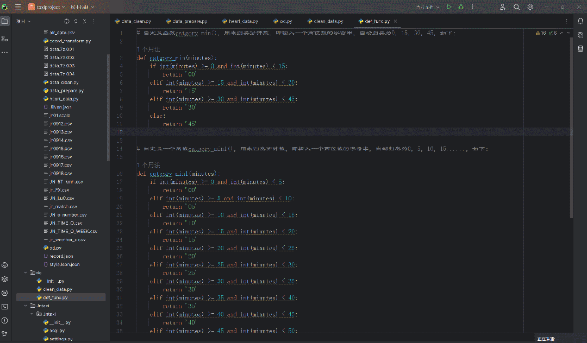Toggle the Project tool window folder icon
Screen dimensions: 587x343
coord(5,21)
